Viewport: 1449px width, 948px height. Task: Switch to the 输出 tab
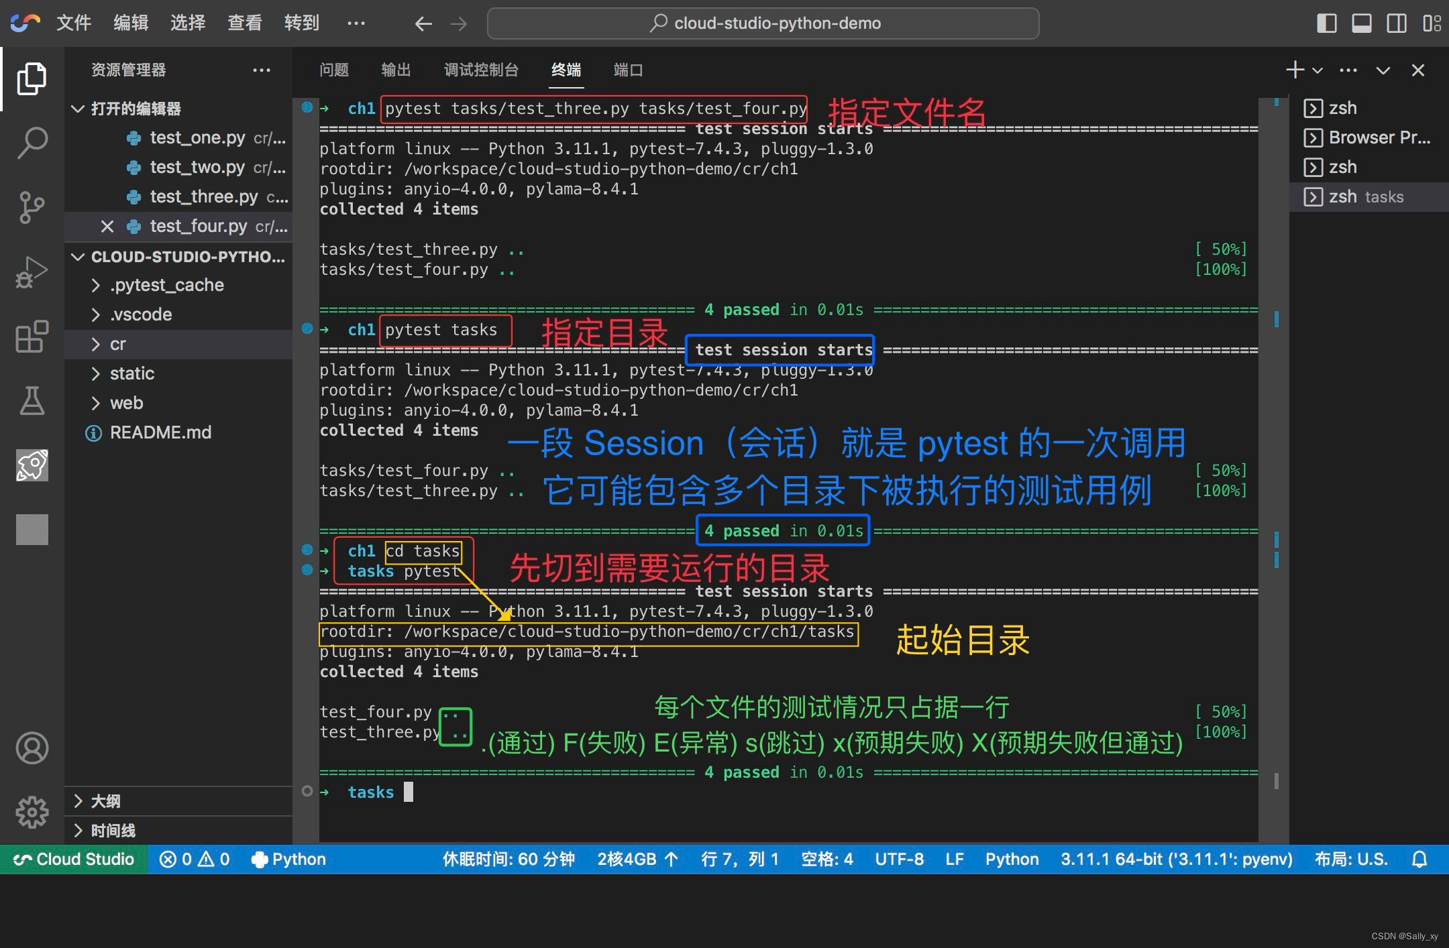(x=396, y=70)
